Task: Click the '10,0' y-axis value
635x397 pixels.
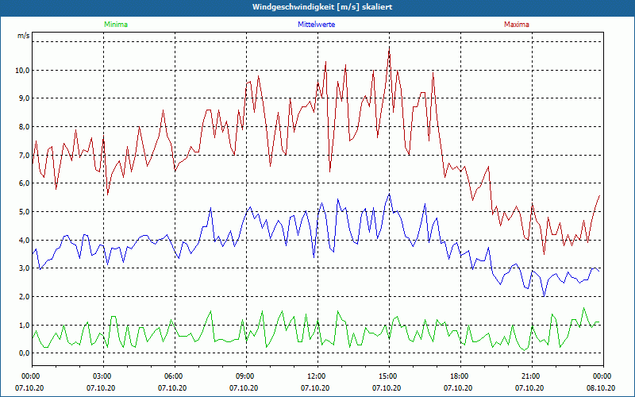Action: (22, 71)
